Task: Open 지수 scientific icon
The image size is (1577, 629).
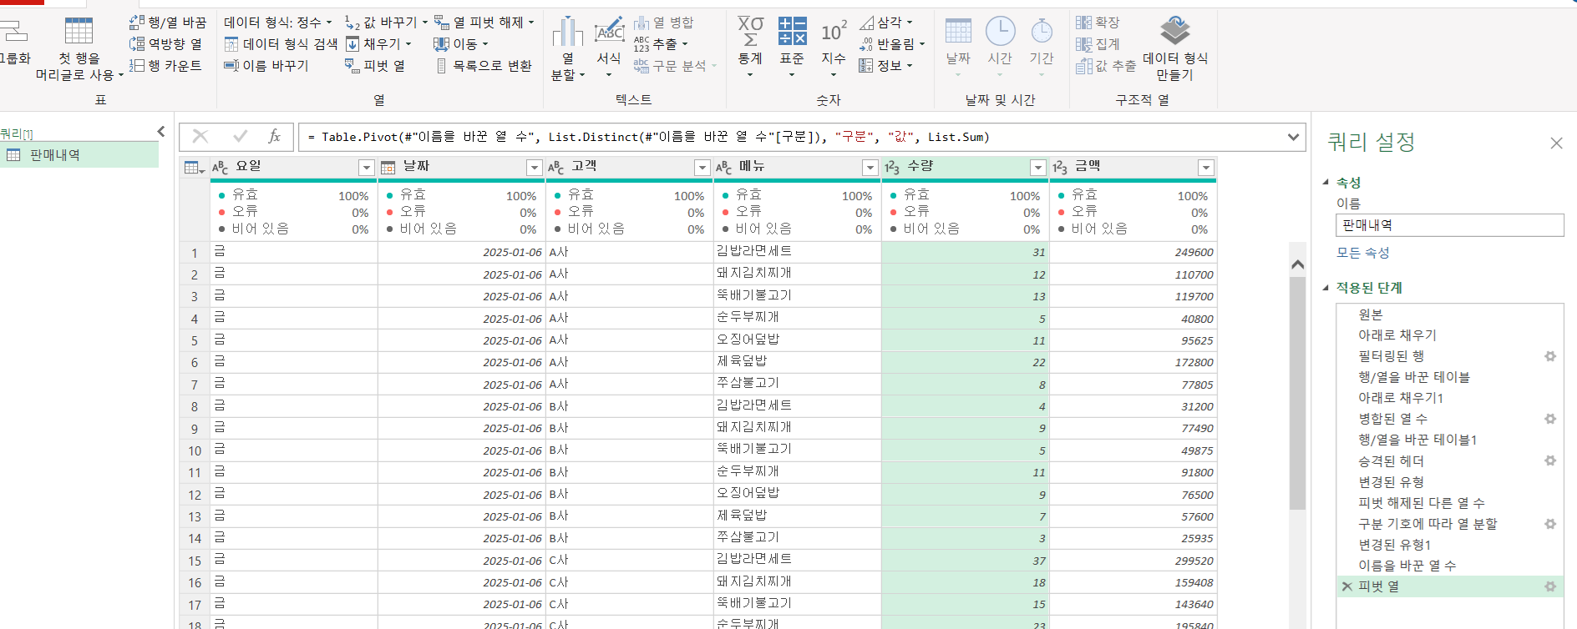Action: [834, 31]
